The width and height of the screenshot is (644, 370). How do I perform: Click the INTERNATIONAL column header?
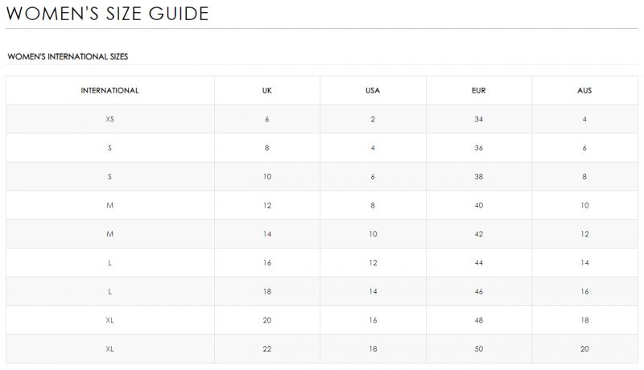[x=109, y=90]
